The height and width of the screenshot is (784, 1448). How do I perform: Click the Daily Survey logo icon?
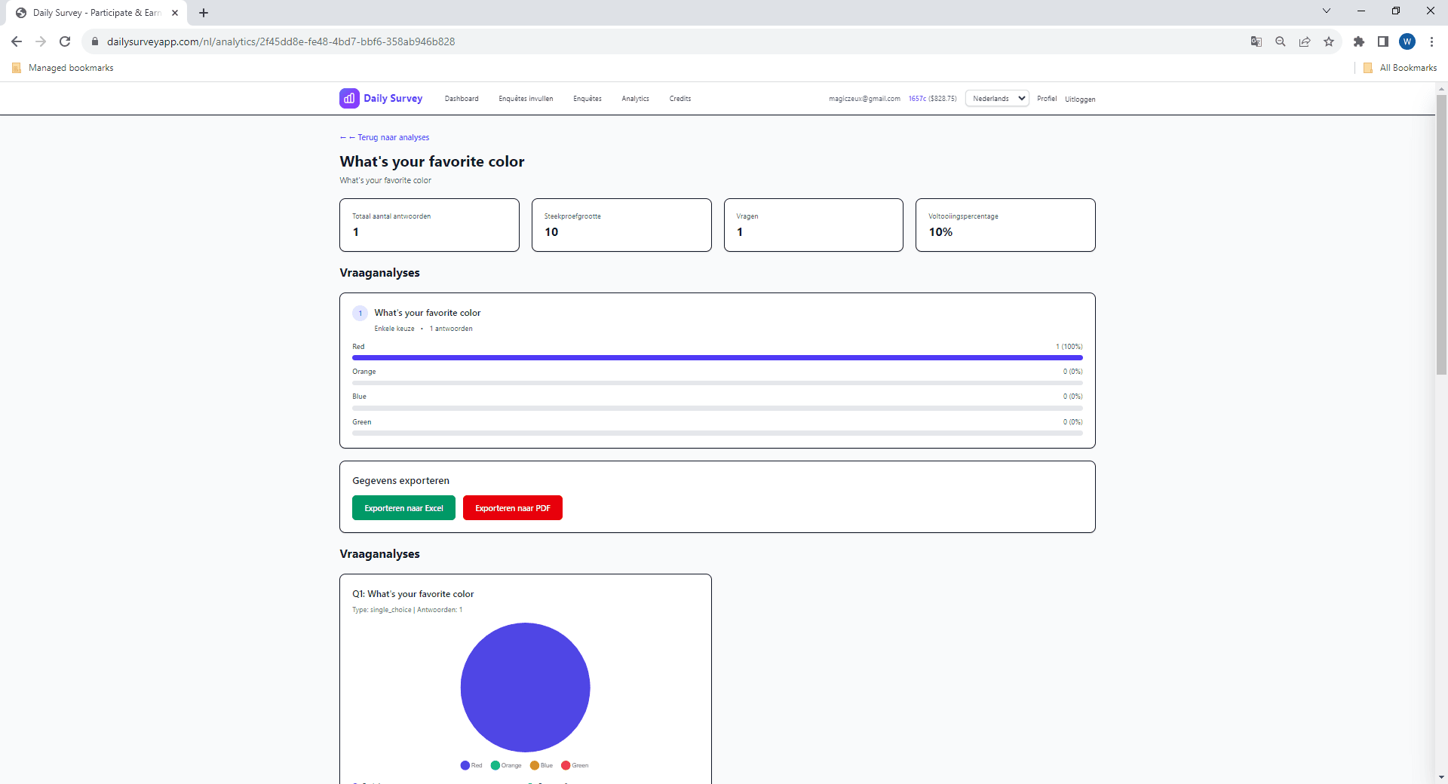pyautogui.click(x=348, y=98)
